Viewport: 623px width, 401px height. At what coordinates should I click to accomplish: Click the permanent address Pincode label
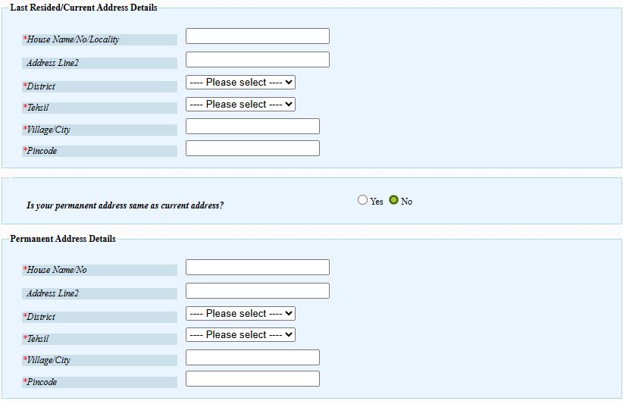42,382
